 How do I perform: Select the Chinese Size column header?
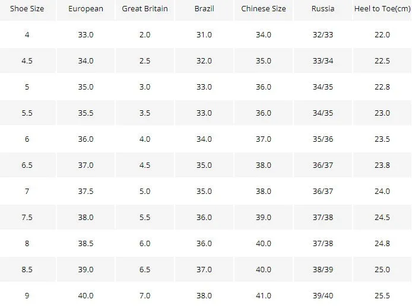264,9
